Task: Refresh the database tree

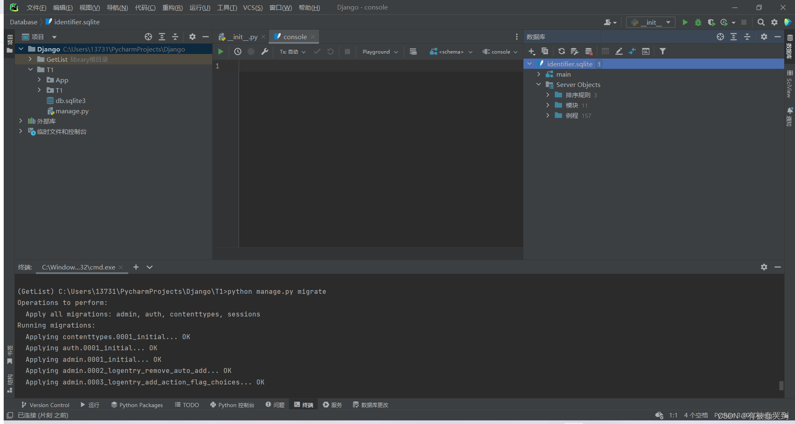Action: [x=561, y=51]
